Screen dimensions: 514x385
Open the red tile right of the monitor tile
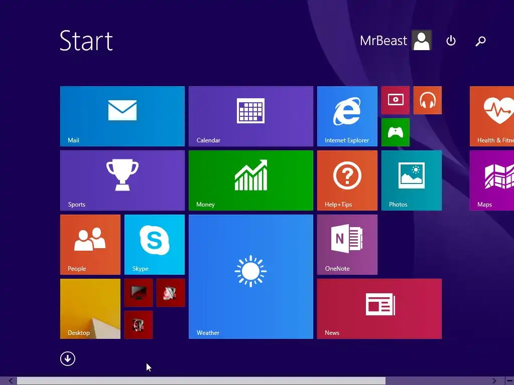[x=171, y=293]
